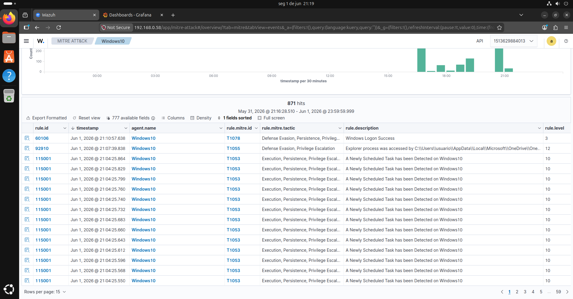This screenshot has width=573, height=299.
Task: Switch to Dashboards - Grafana tab
Action: [x=130, y=15]
